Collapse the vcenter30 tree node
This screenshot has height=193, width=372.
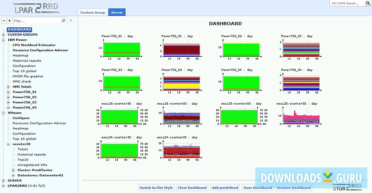point(8,144)
